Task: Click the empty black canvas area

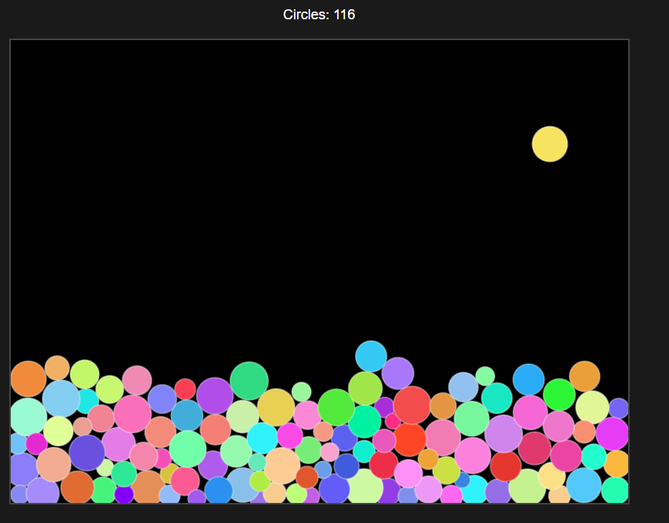Action: click(x=231, y=193)
